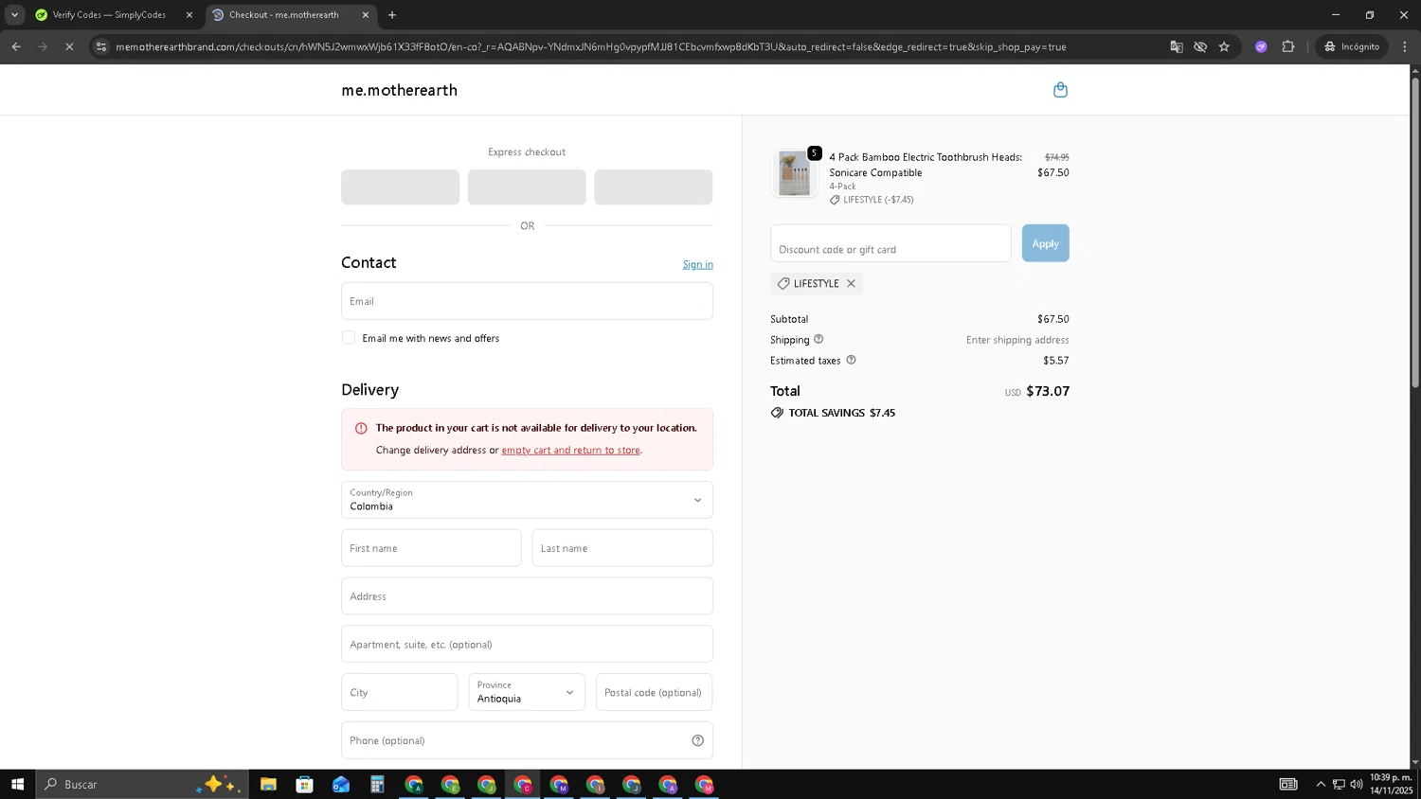Open the Windows Start menu
Image resolution: width=1421 pixels, height=799 pixels.
[x=17, y=784]
